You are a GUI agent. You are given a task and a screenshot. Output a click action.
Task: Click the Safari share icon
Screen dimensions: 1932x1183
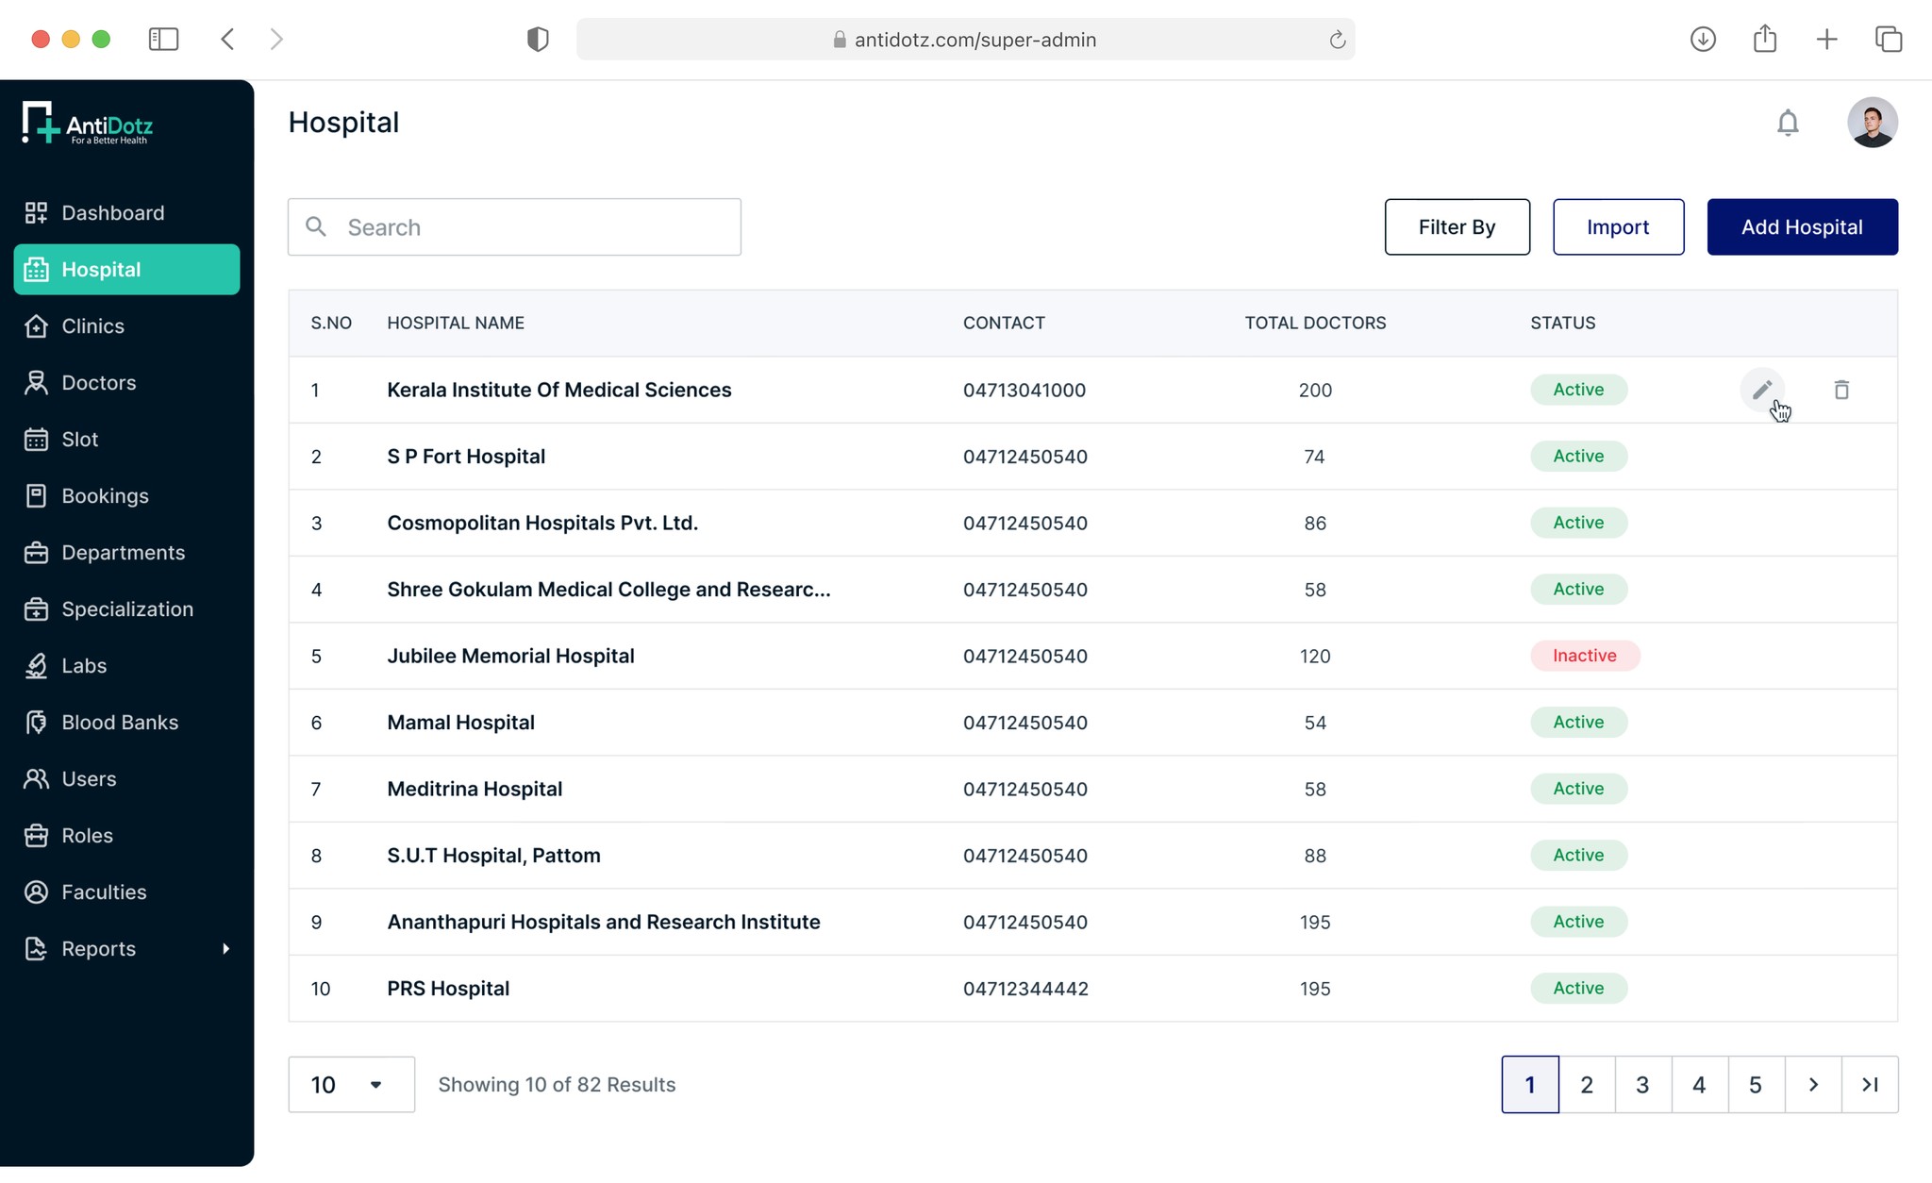(x=1764, y=39)
